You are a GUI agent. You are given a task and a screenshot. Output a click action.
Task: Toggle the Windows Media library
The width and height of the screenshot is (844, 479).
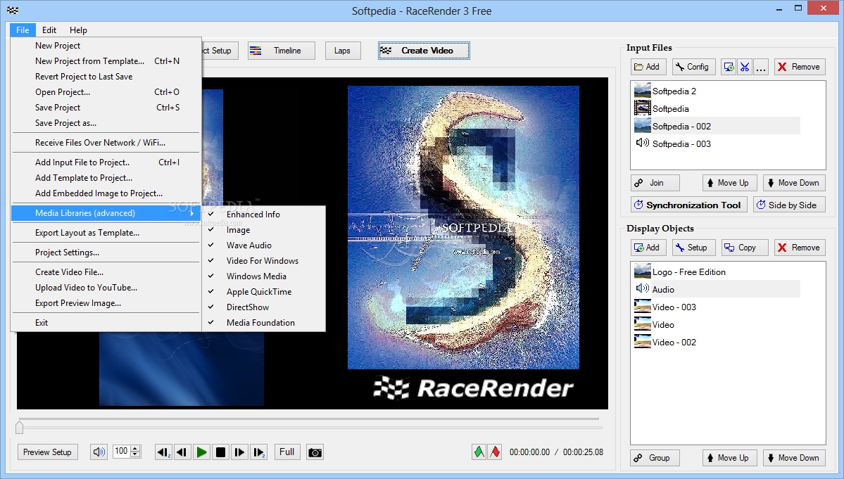[264, 276]
